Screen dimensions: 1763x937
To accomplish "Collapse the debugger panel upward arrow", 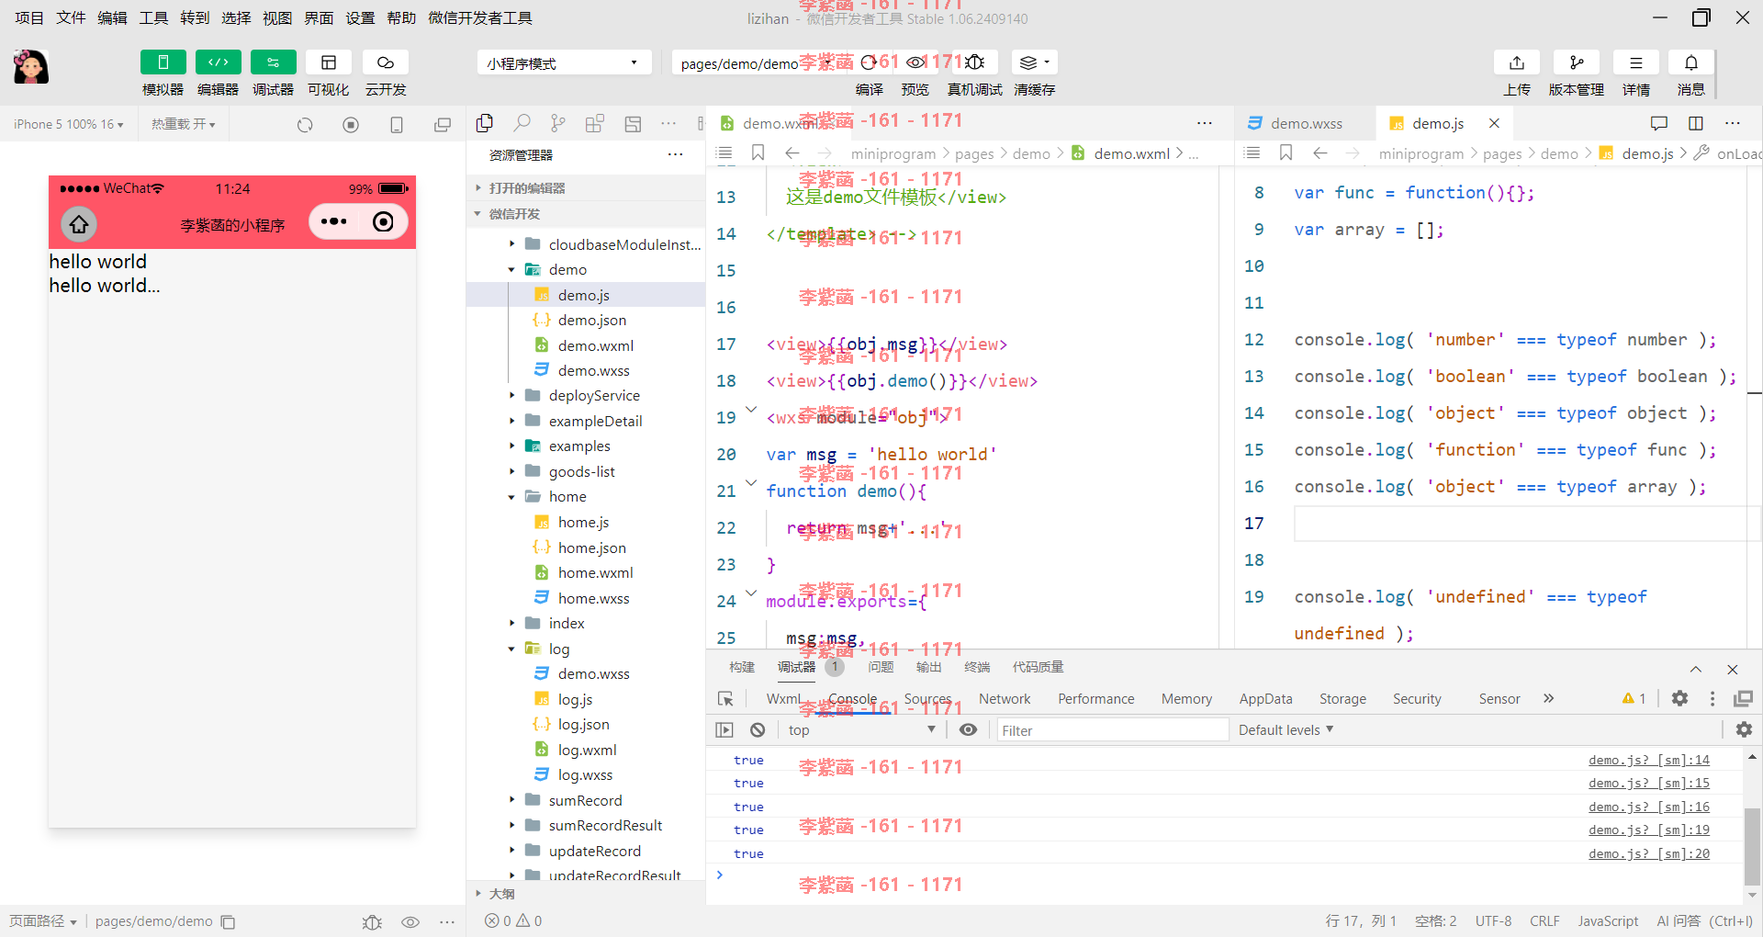I will coord(1696,670).
